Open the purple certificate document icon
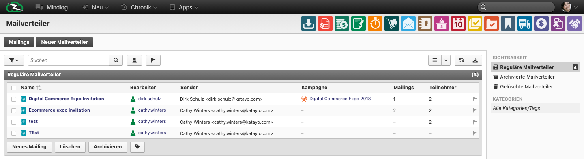Viewport: 584px width, 159px height. [558, 24]
